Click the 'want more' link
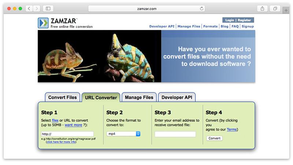293x165 pixels. point(74,125)
